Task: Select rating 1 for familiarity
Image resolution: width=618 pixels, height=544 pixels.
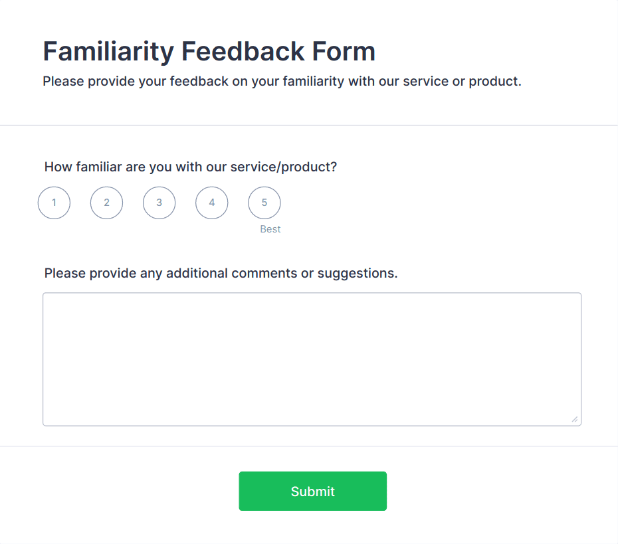Action: coord(54,203)
